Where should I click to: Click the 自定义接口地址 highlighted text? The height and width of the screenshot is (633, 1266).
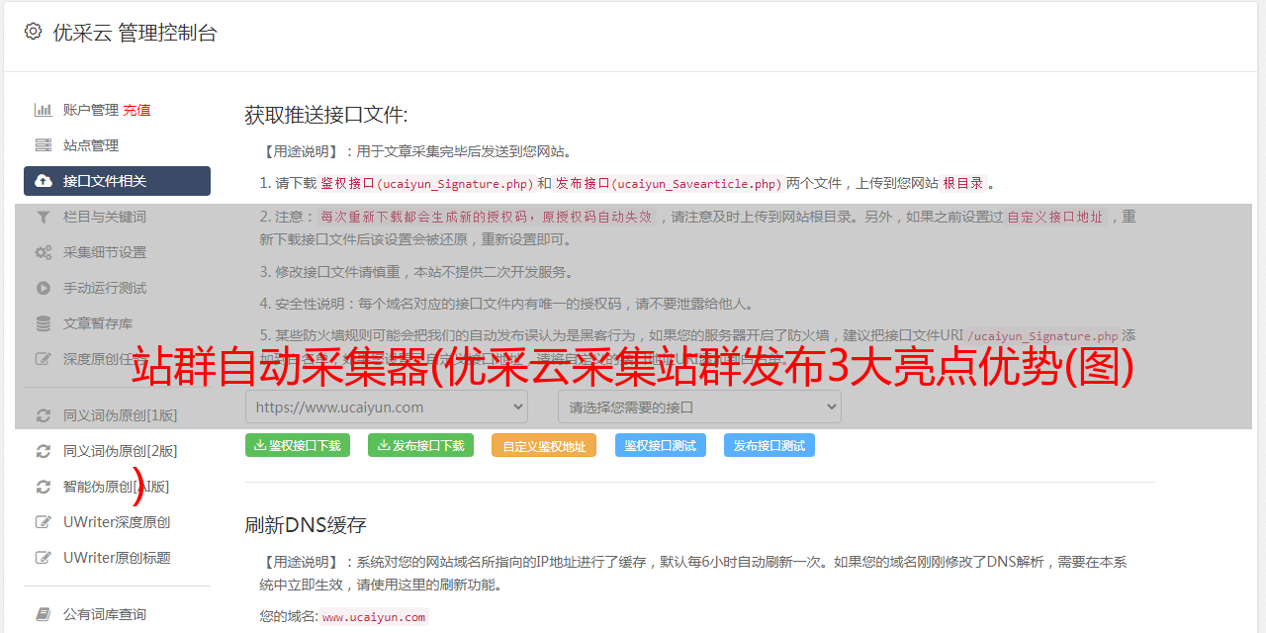[1055, 217]
